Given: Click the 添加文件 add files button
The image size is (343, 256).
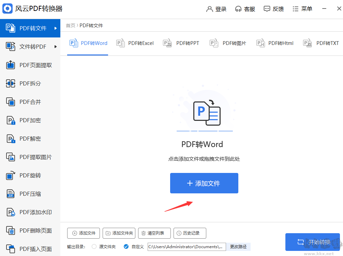Looking at the screenshot, I should pyautogui.click(x=204, y=183).
